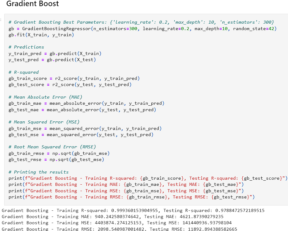Click the print statement for RMSE
Image resolution: width=288 pixels, height=231 pixels.
point(131,197)
